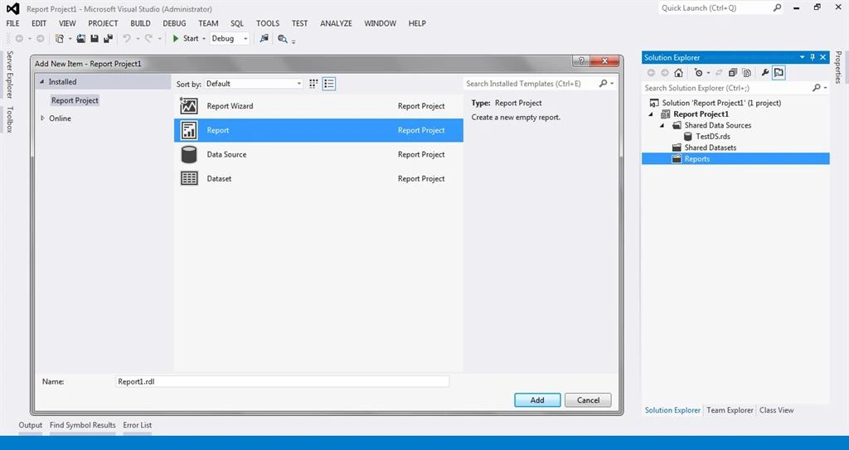849x450 pixels.
Task: Click the Start debugging green arrow
Action: click(x=176, y=38)
